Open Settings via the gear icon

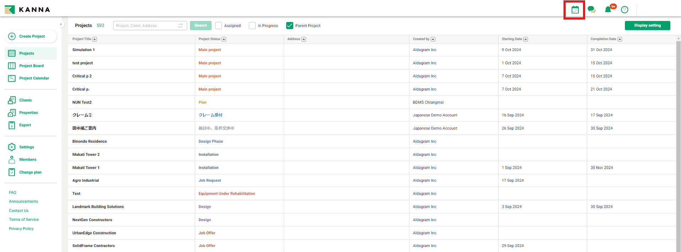tap(12, 147)
